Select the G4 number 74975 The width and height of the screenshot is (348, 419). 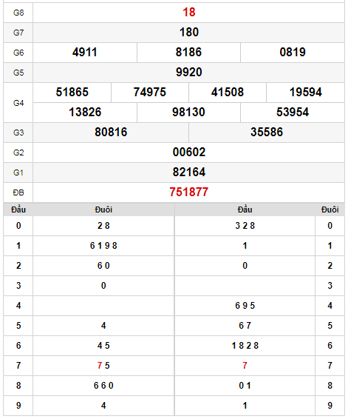pos(149,93)
